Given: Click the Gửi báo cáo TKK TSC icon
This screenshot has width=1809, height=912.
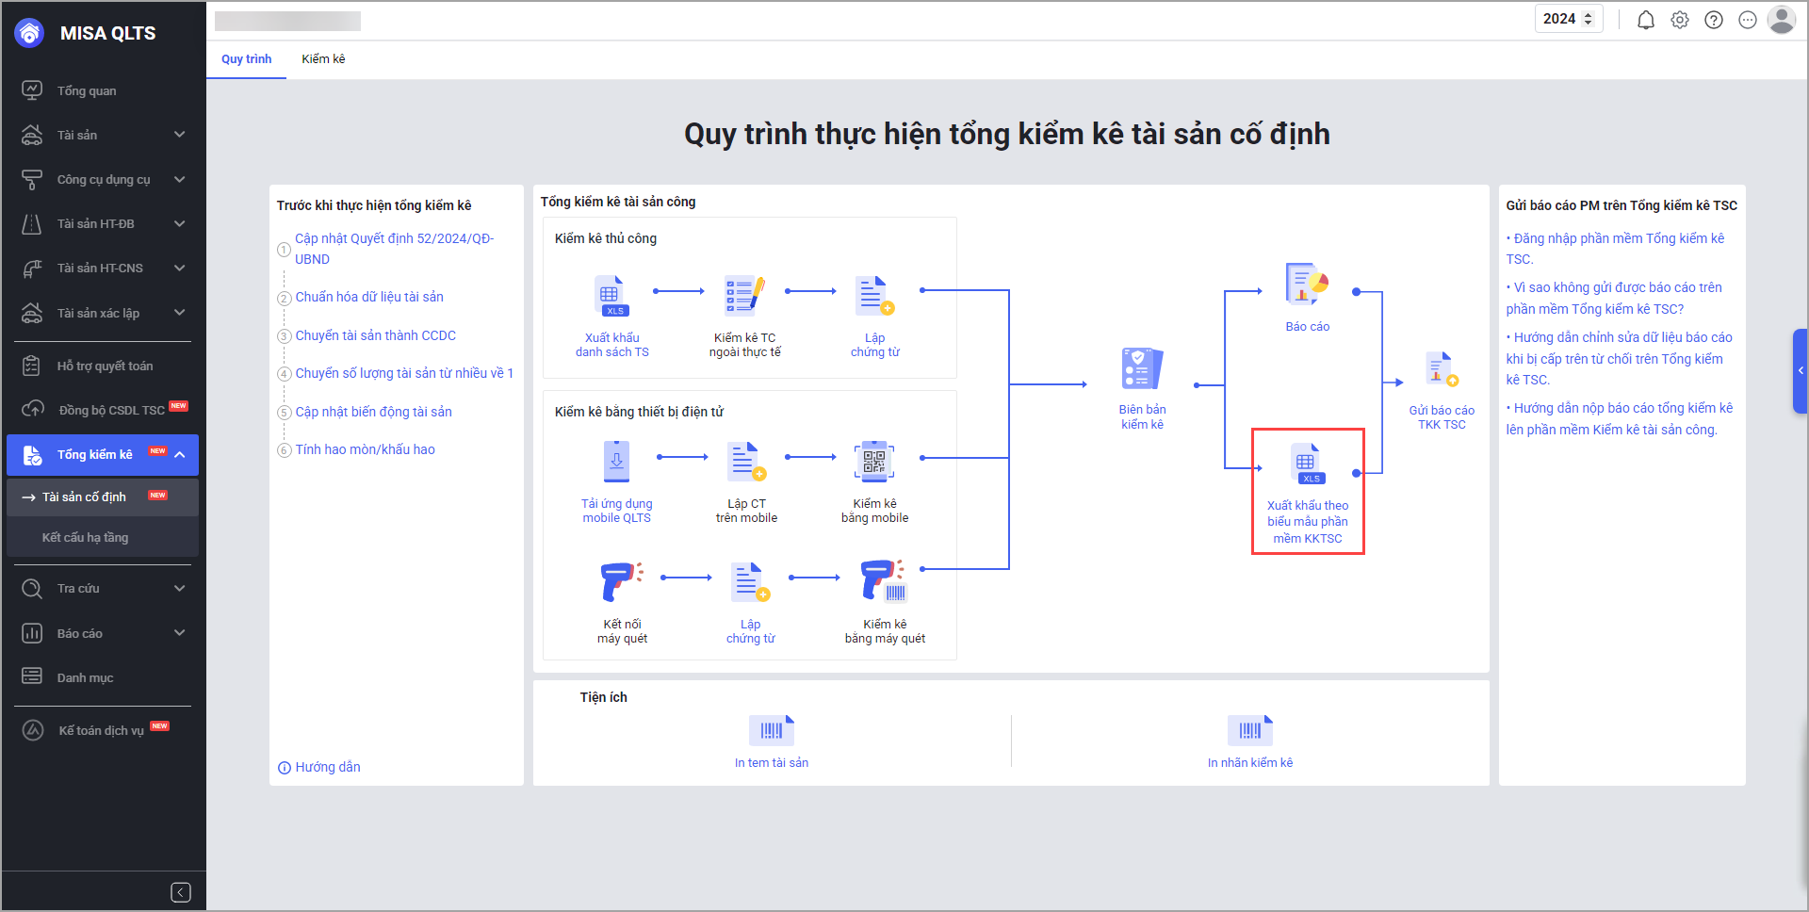Looking at the screenshot, I should 1442,369.
